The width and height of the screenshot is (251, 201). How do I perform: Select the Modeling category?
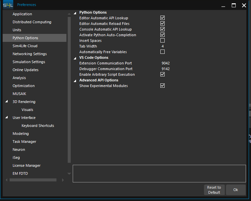tap(21, 134)
